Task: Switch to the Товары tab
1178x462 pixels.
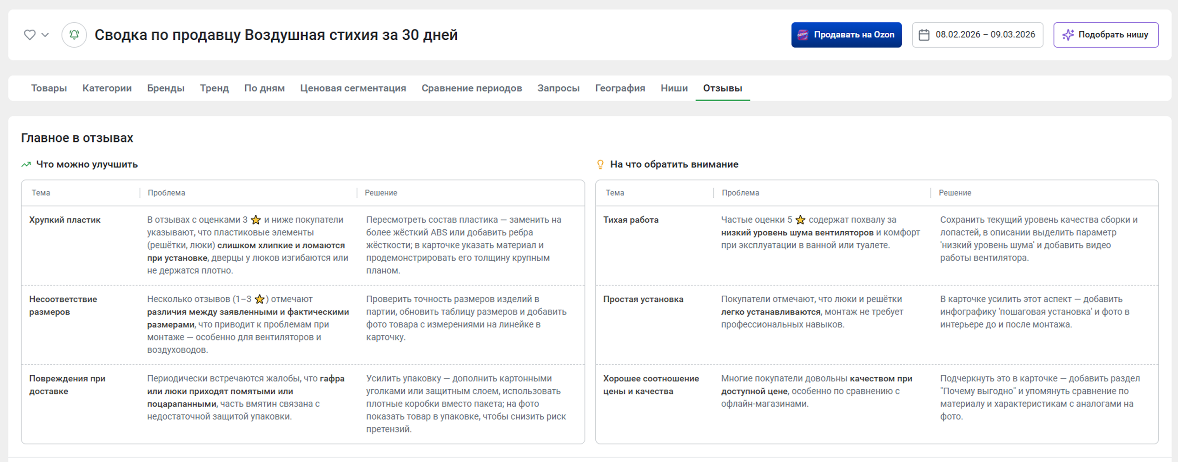Action: tap(49, 88)
